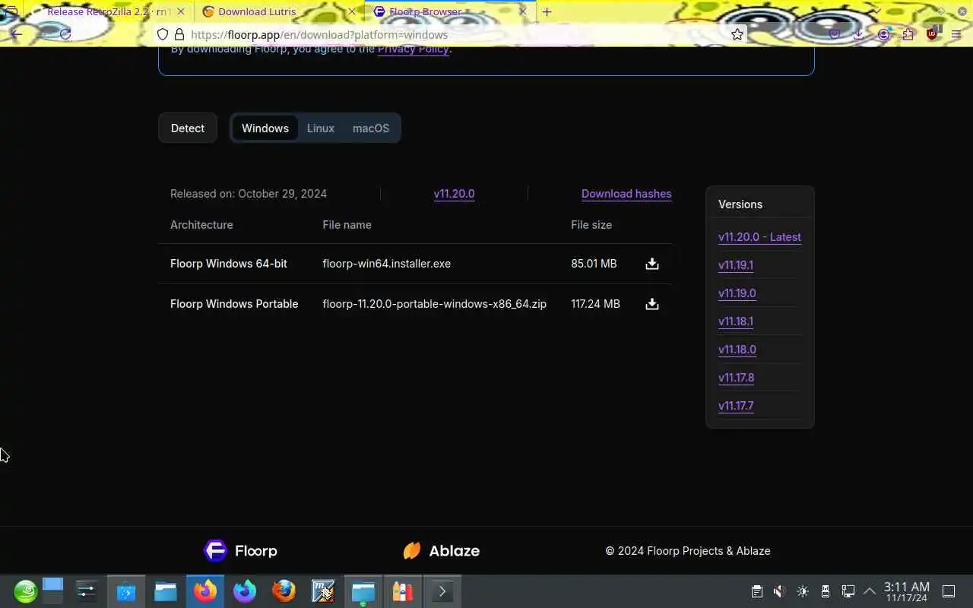
Task: Close the Download Lutris tab
Action: 351,11
